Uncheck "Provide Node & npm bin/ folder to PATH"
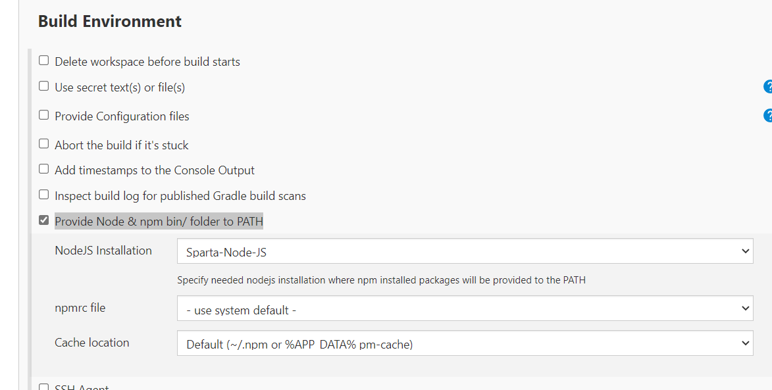772x390 pixels. tap(43, 219)
